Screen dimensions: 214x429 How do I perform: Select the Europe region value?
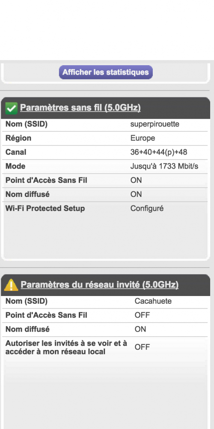pyautogui.click(x=143, y=138)
